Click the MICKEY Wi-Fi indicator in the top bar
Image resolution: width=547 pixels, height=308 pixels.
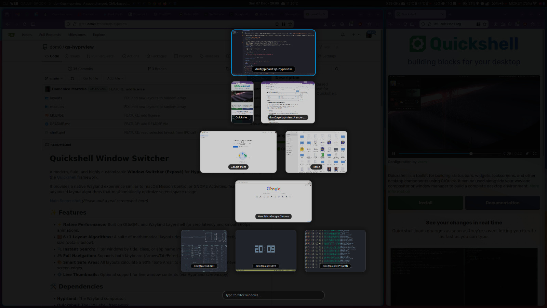[523, 3]
